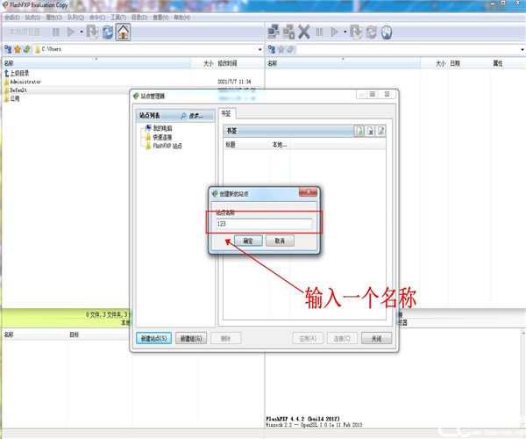Click the grey refresh icon in the remote toolbar
526x439 pixels.
[x=371, y=32]
